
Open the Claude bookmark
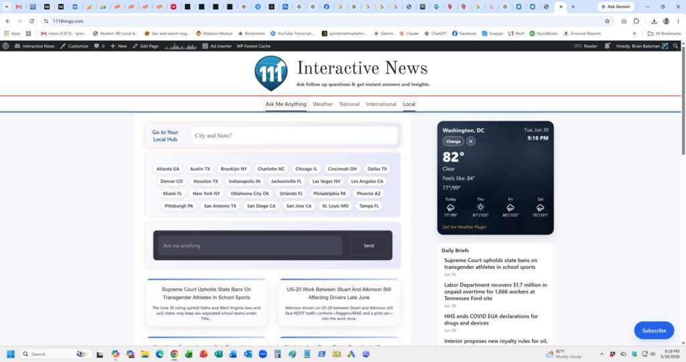tap(409, 34)
